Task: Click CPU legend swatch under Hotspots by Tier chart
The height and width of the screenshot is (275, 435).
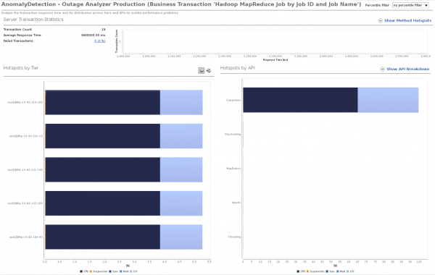Action: click(x=81, y=271)
